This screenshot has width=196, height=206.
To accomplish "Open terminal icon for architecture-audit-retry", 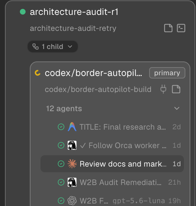I will click(x=181, y=28).
